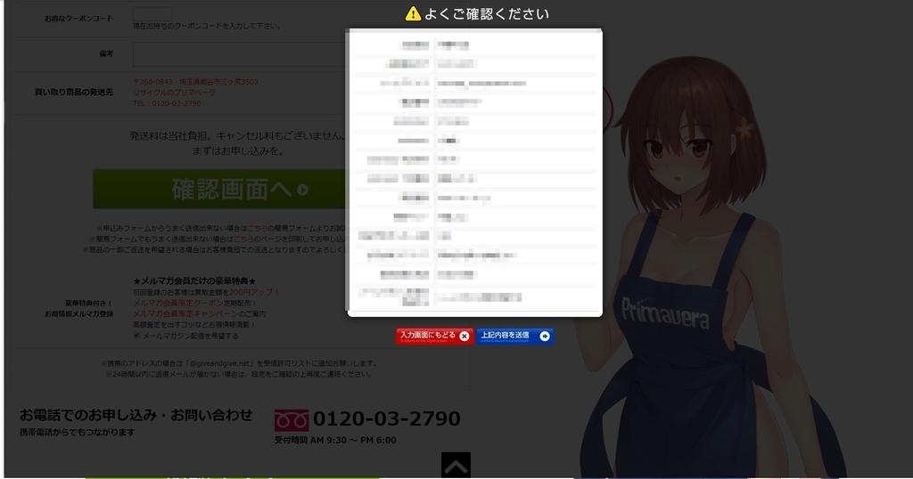Toggle the メールマガジン配信を希望する checkbox
Image resolution: width=913 pixels, height=479 pixels.
tap(136, 336)
